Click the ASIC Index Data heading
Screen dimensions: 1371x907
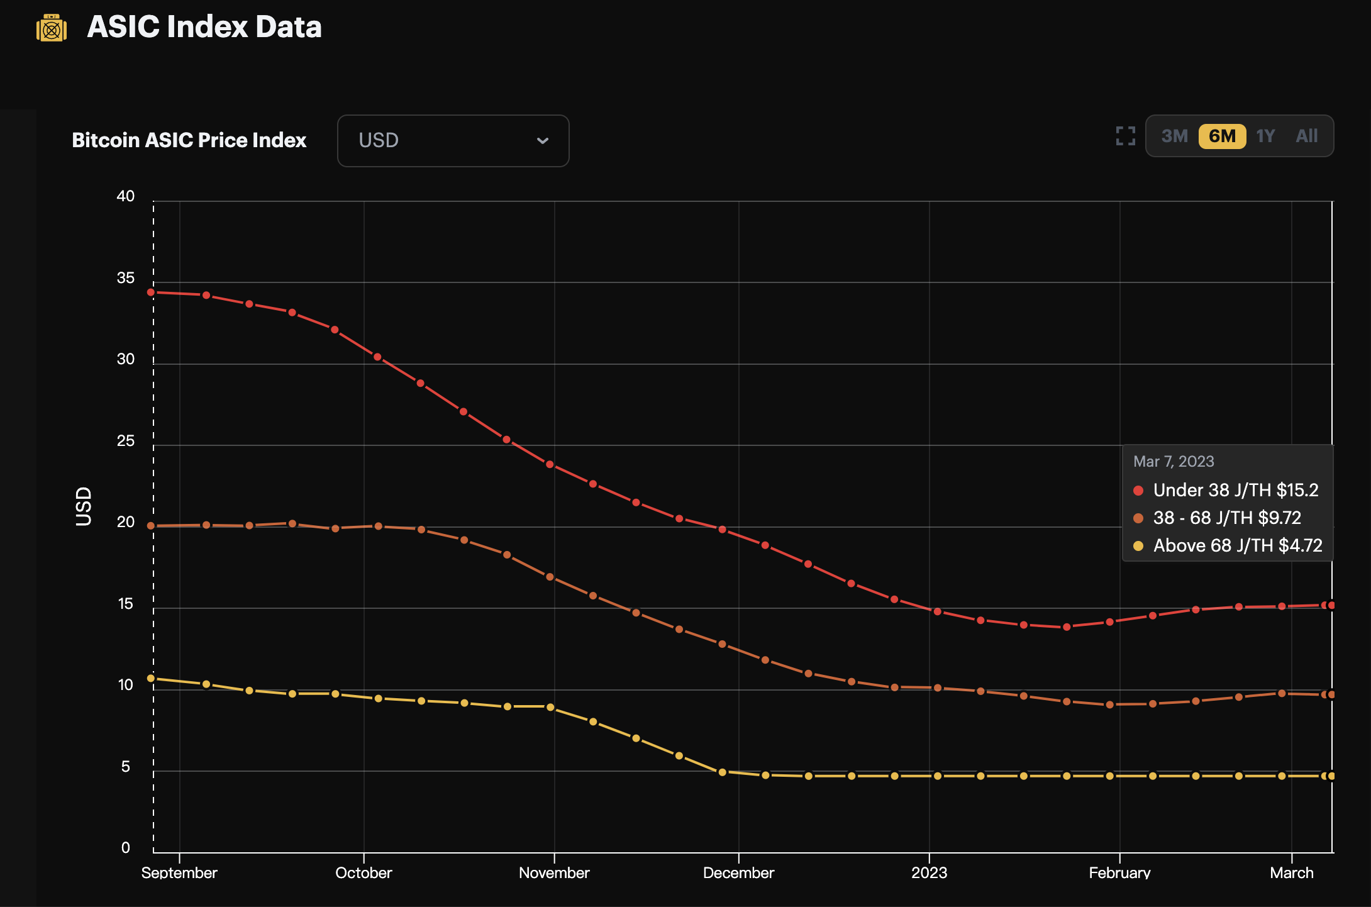[204, 26]
